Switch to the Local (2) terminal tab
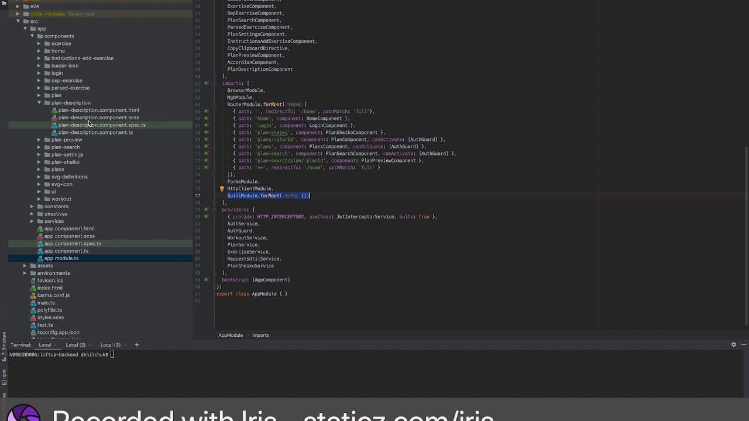This screenshot has width=749, height=421. pyautogui.click(x=75, y=345)
